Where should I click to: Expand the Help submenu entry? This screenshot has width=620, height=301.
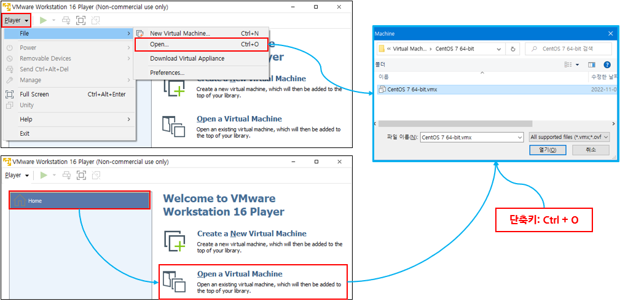(69, 119)
